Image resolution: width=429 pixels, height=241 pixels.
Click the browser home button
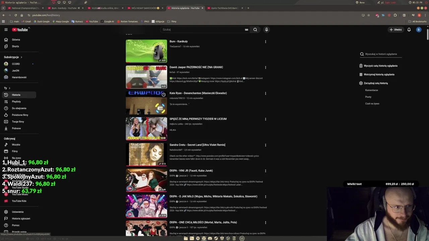click(21, 15)
